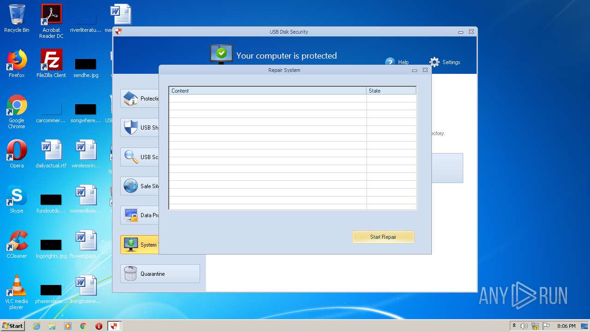Open the Start menu
The height and width of the screenshot is (332, 590).
point(12,326)
